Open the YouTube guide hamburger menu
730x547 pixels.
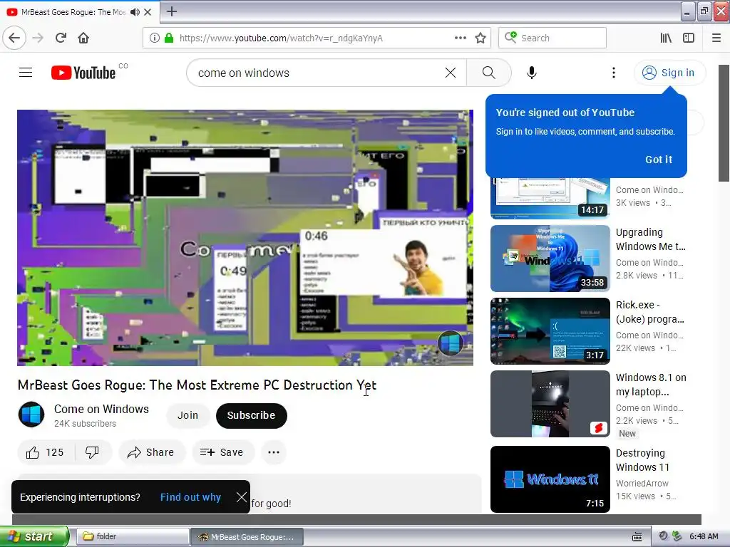(x=26, y=73)
